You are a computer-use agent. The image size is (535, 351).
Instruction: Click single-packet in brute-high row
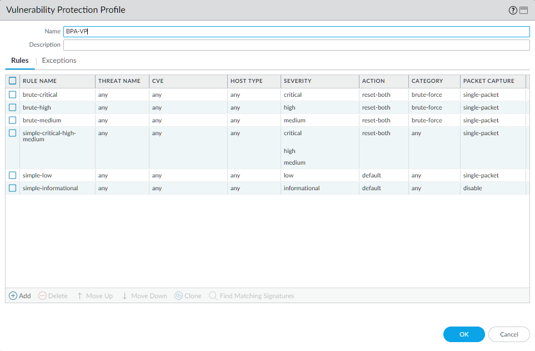(481, 107)
